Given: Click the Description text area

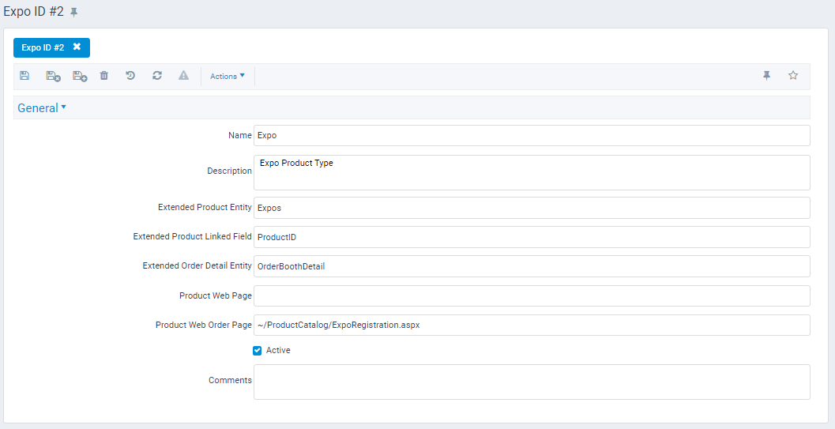Looking at the screenshot, I should tap(531, 172).
